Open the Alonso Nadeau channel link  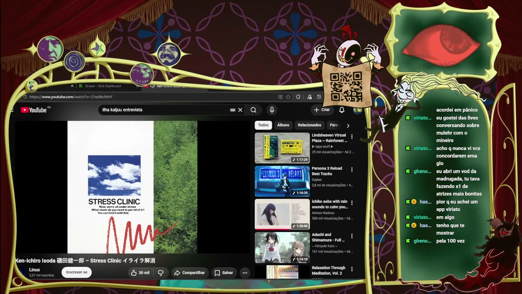pos(323,213)
